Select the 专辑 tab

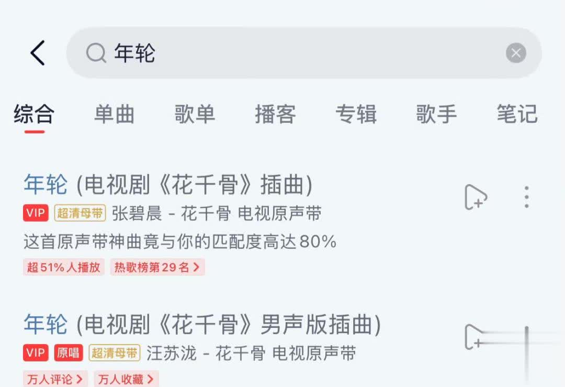(356, 114)
